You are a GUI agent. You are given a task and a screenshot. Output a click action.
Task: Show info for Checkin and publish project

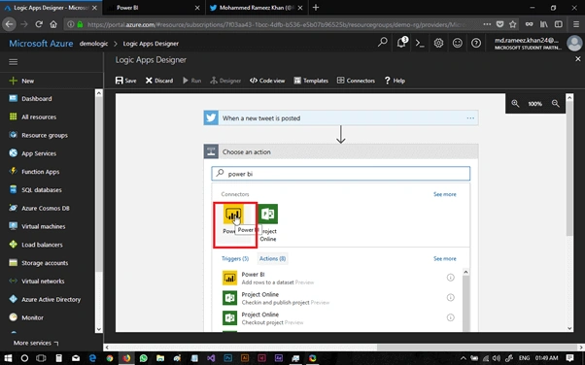point(451,297)
